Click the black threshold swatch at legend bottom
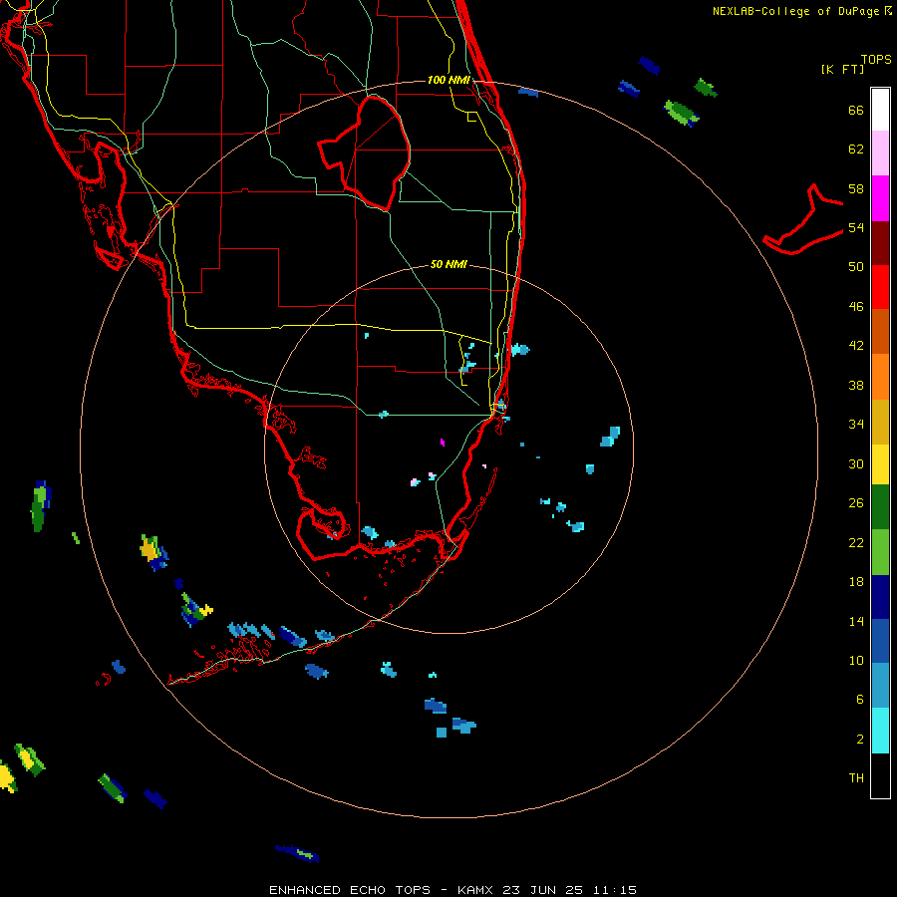The width and height of the screenshot is (897, 897). pos(880,775)
